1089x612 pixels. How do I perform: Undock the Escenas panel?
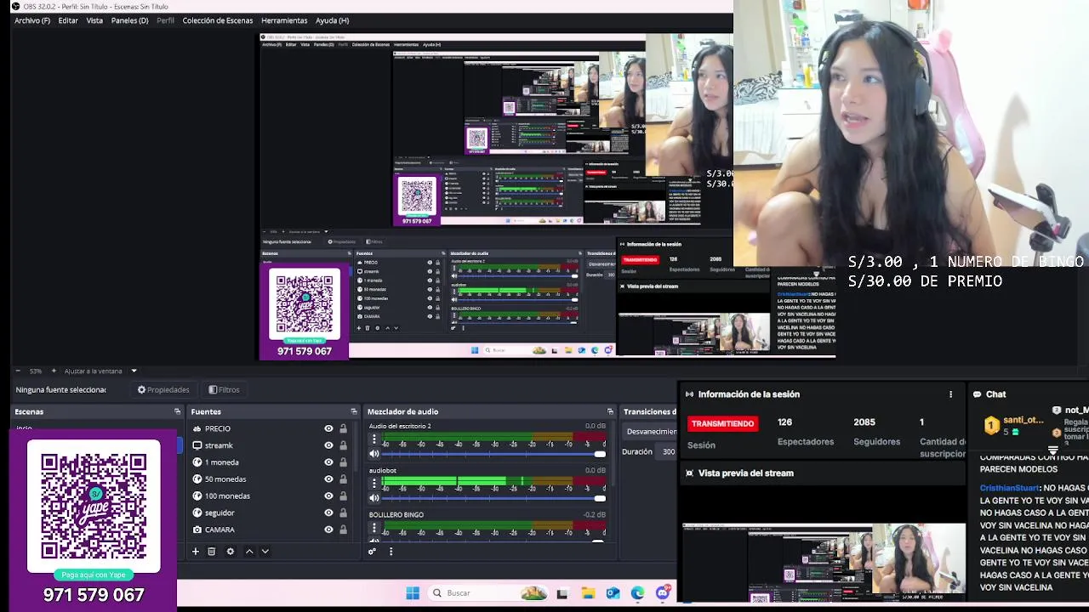tap(177, 411)
